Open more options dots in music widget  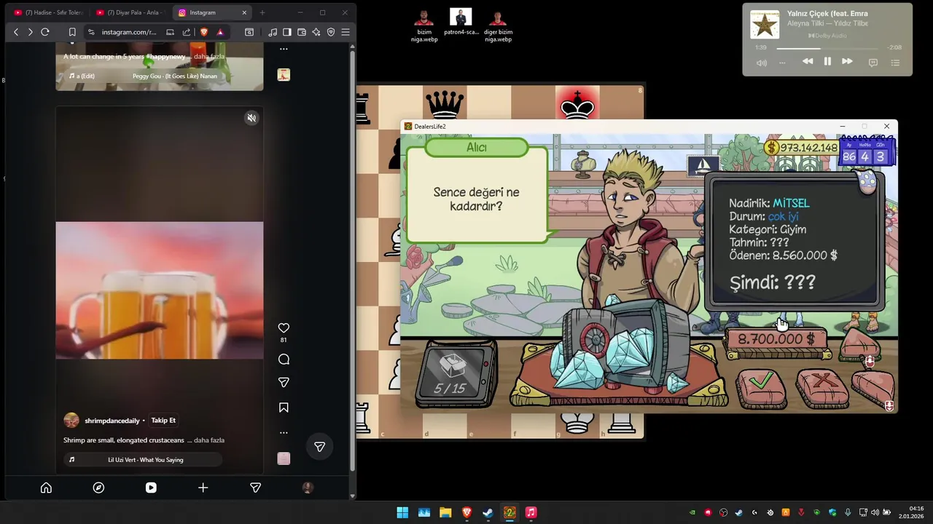pyautogui.click(x=783, y=63)
